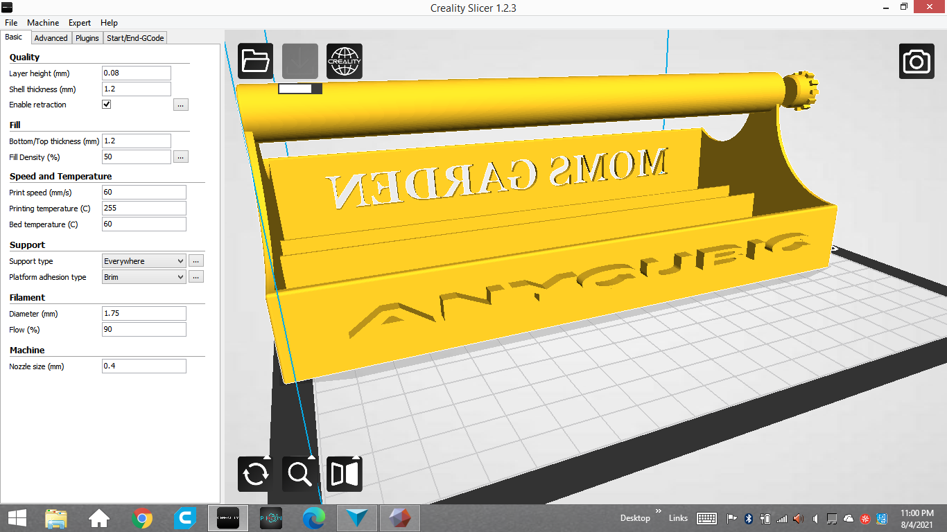Open Platform adhesion ellipsis settings button
This screenshot has width=947, height=532.
tap(196, 277)
